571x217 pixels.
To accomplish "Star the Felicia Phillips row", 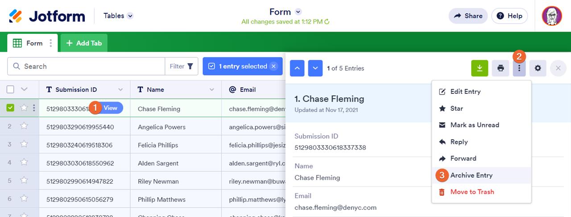I will 24,145.
